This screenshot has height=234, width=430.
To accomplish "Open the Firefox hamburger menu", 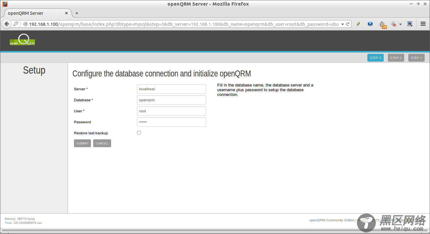I will [423, 24].
